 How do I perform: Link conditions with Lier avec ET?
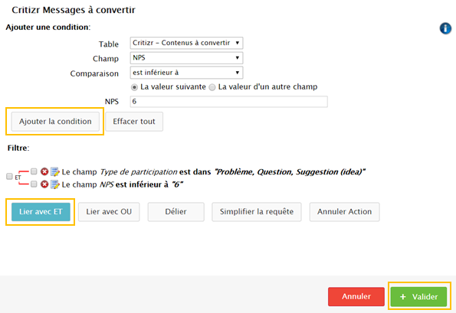pyautogui.click(x=41, y=212)
